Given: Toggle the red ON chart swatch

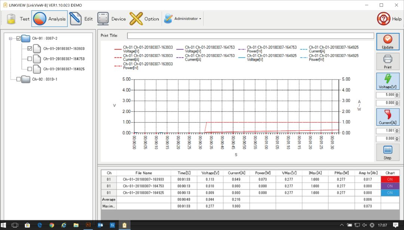Looking at the screenshot, I should (390, 179).
